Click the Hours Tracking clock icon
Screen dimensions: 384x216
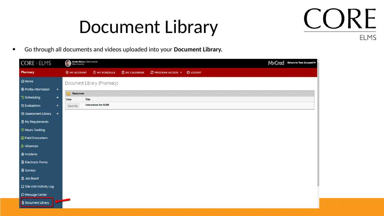click(x=22, y=130)
